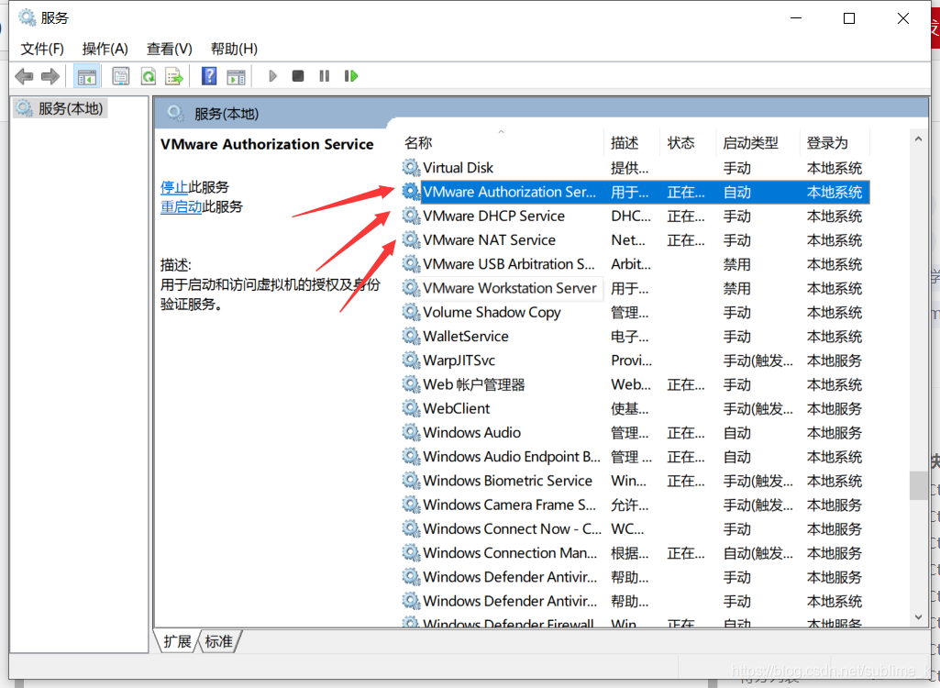Click the Export List toolbar icon
940x688 pixels.
[x=174, y=76]
